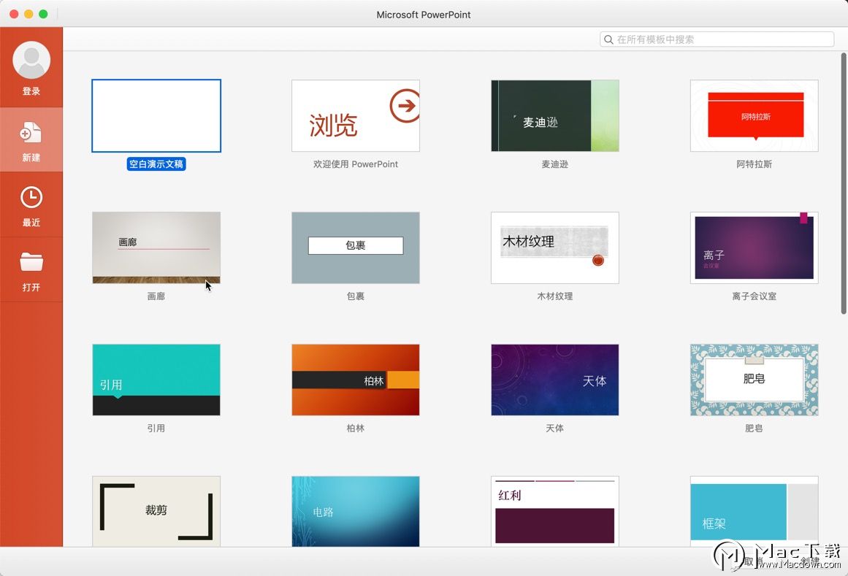This screenshot has height=576, width=848.
Task: Select the teal 引用 template thumbnail
Action: tap(156, 380)
